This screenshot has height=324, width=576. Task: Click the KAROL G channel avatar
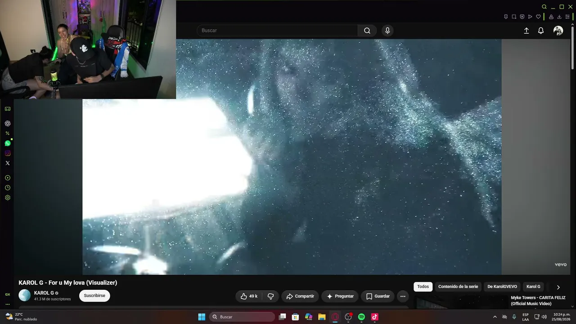click(x=25, y=295)
